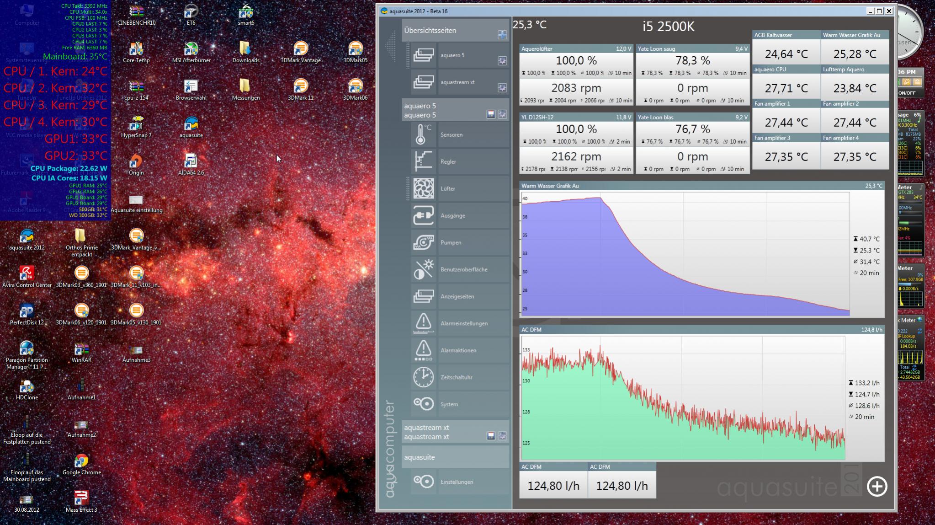
Task: Click save disk icon on aquaero 5 header
Action: click(490, 114)
